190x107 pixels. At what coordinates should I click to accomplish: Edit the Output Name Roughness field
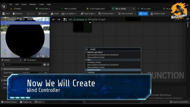tap(30, 73)
